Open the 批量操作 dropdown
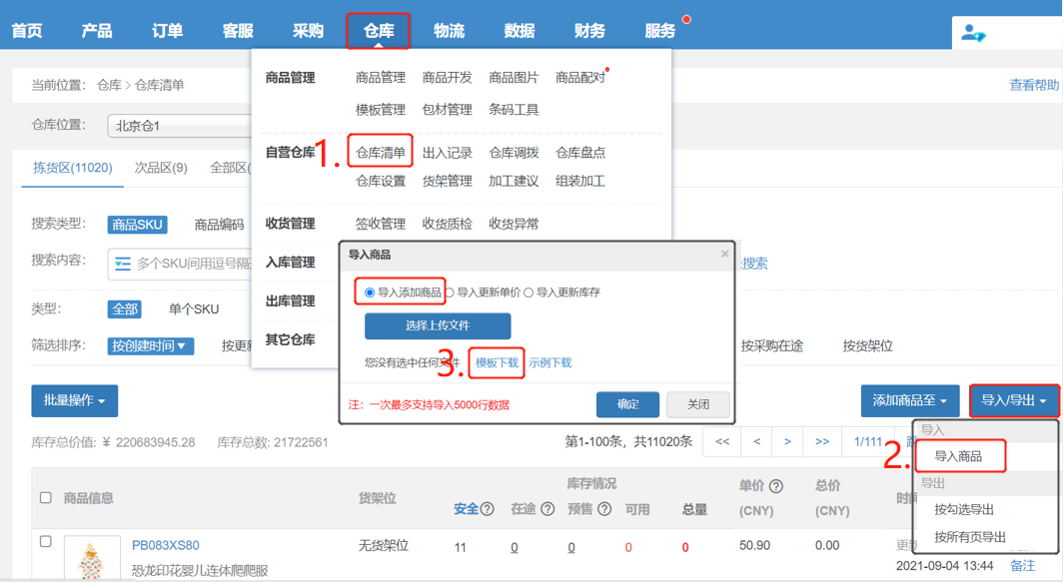This screenshot has width=1063, height=582. click(x=75, y=400)
